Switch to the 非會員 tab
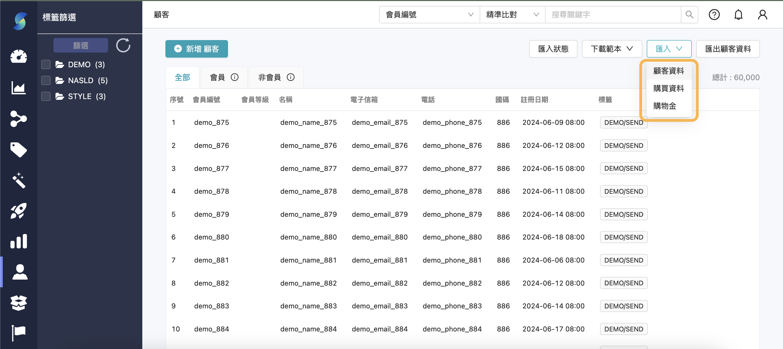Viewport: 783px width, 349px height. click(x=276, y=77)
